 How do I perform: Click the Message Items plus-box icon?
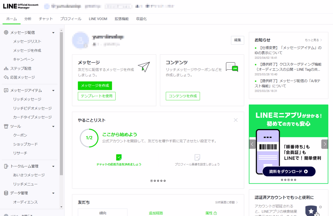point(6,90)
